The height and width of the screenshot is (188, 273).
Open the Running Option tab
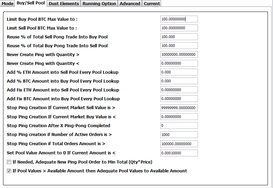pos(99,3)
